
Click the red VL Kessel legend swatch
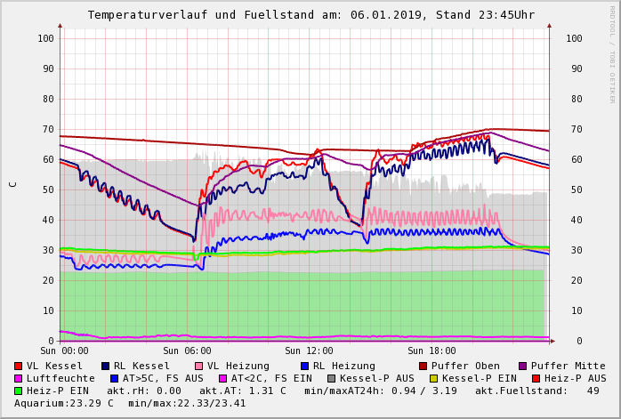(x=18, y=367)
